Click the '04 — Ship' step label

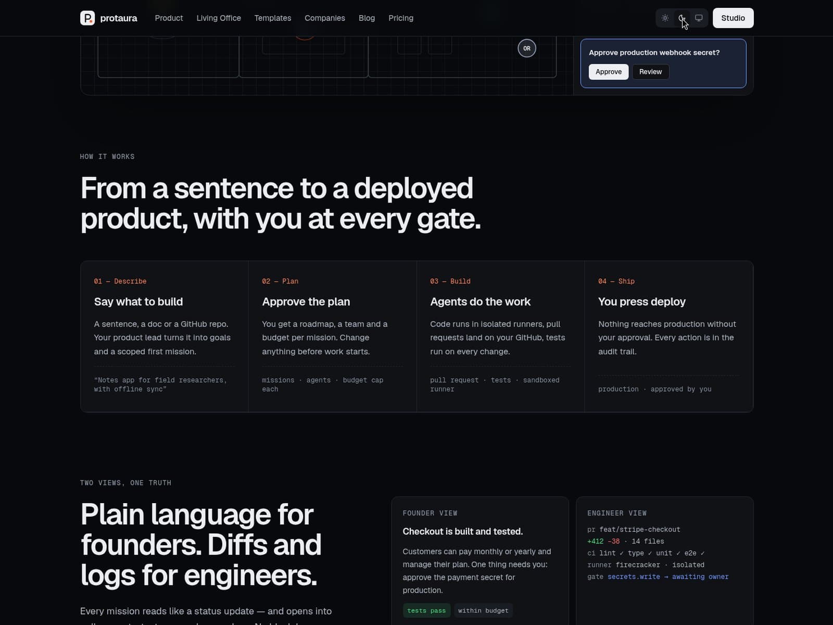(616, 281)
